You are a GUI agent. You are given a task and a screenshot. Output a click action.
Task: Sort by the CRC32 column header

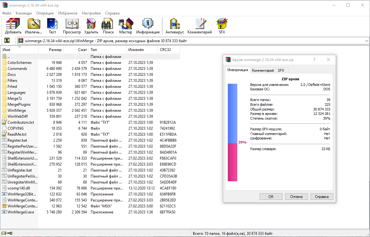pos(169,50)
